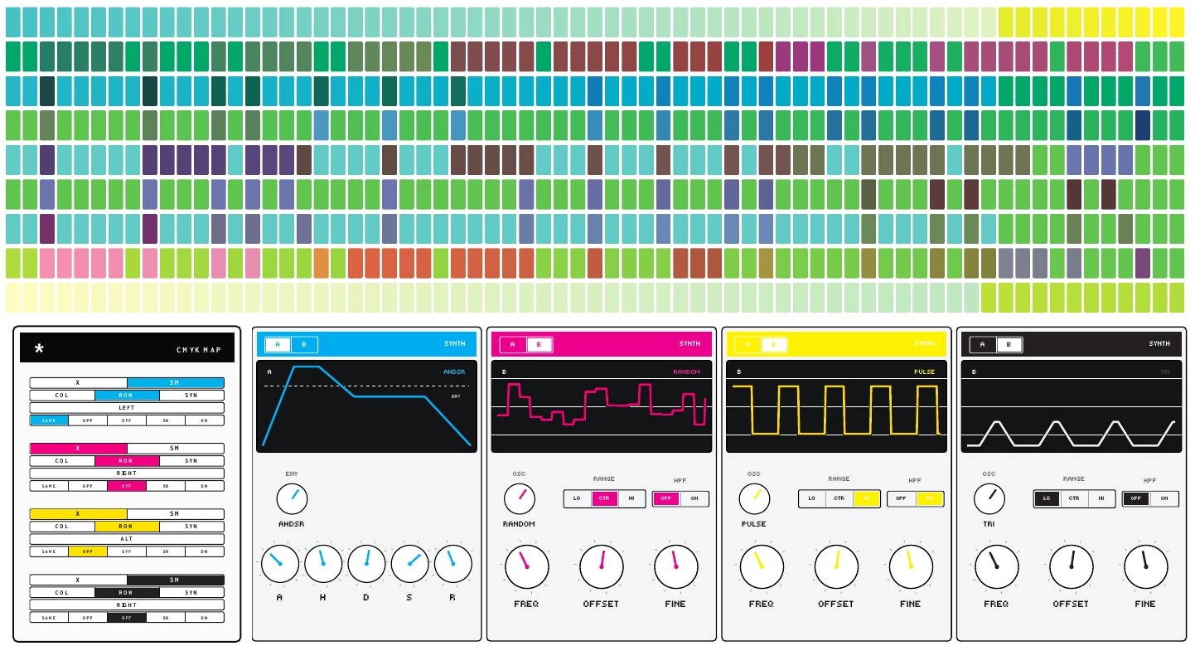1195x646 pixels.
Task: Adjust the cyan Attack (A) knob
Action: pos(280,564)
